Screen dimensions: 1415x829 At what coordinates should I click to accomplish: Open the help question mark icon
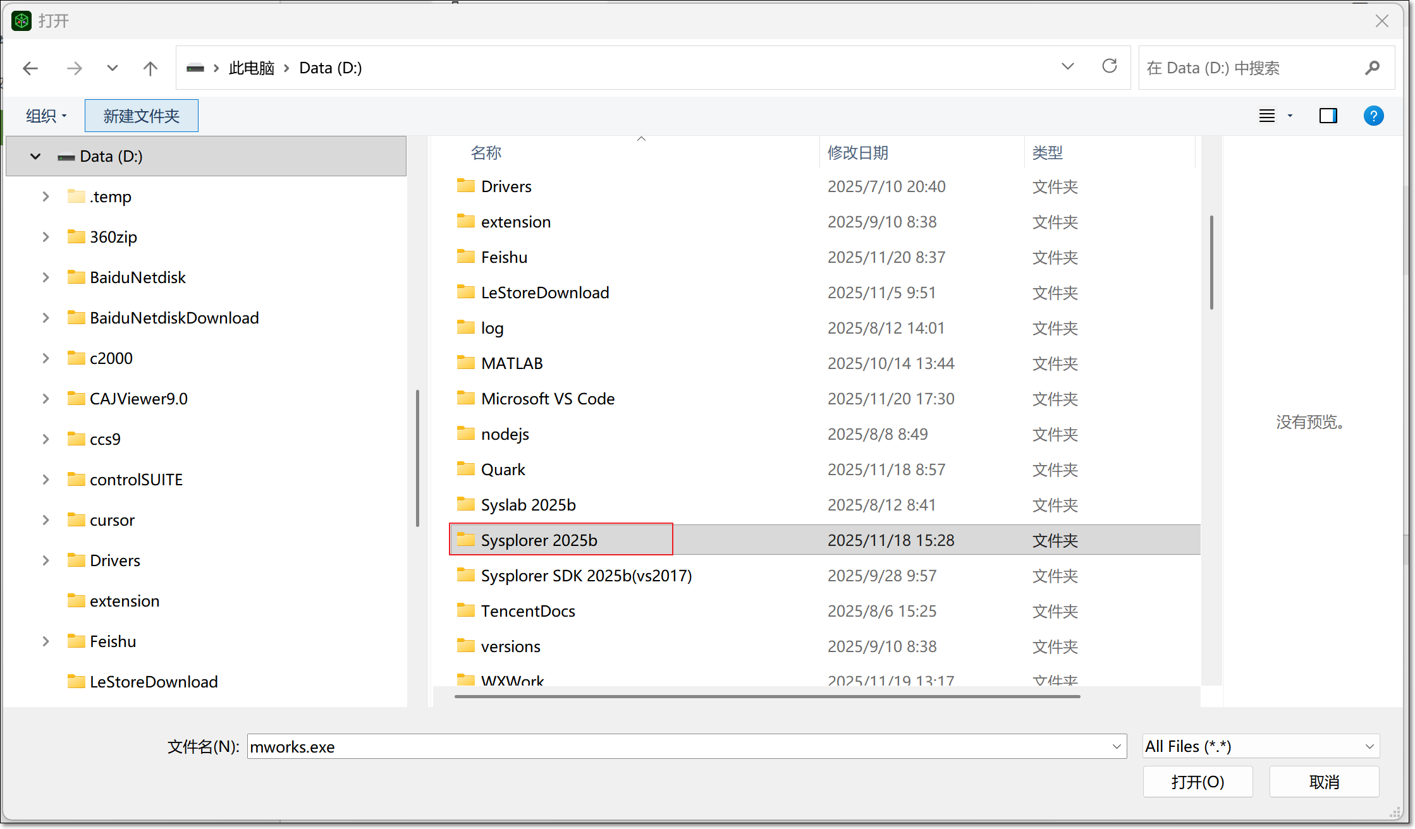(x=1373, y=116)
